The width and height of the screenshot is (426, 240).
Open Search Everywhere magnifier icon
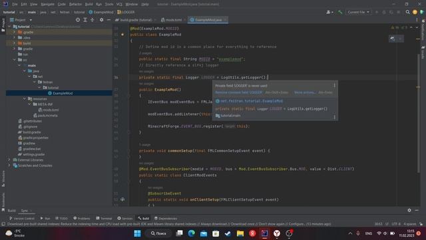(407, 12)
